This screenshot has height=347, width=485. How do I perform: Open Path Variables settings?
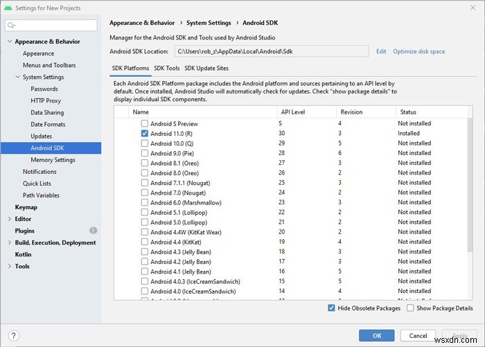pos(41,195)
